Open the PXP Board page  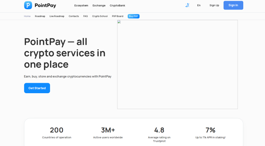118,16
